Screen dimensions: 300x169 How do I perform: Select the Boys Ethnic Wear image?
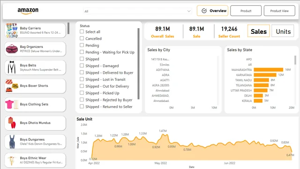pos(12,160)
